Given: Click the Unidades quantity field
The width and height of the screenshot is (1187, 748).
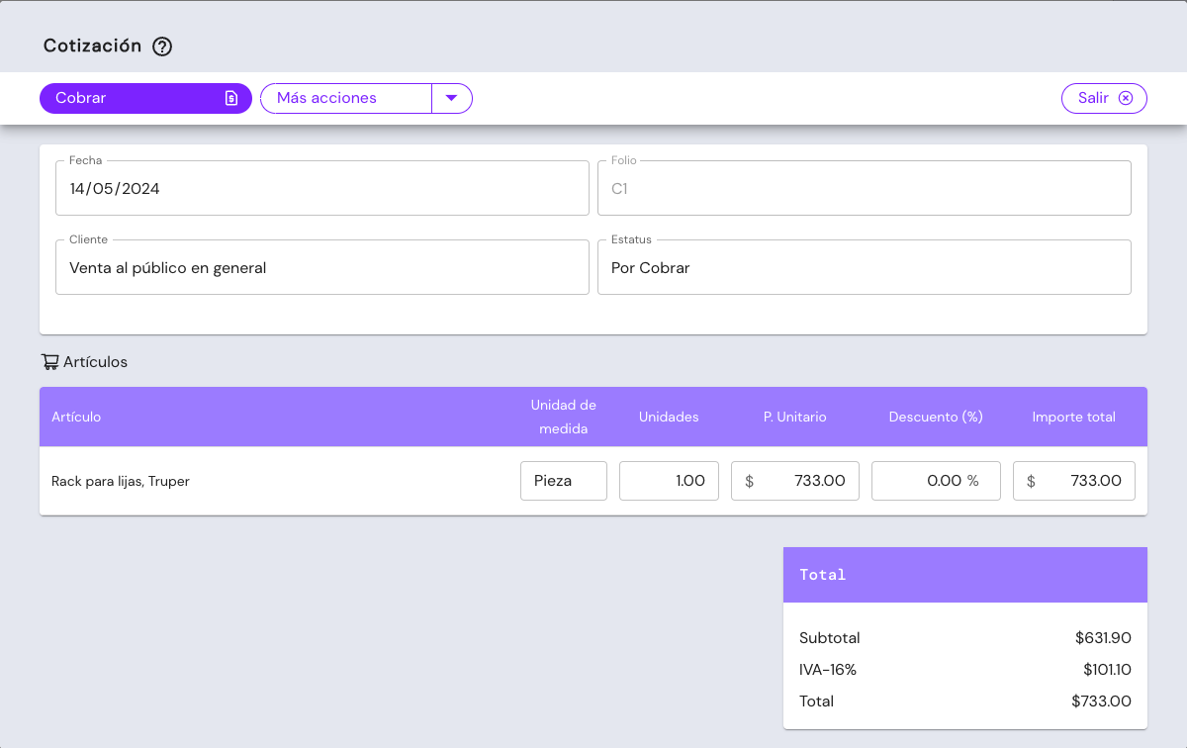Looking at the screenshot, I should (x=669, y=481).
